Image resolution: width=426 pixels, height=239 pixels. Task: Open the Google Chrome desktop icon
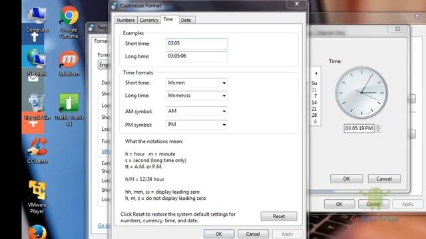click(69, 22)
